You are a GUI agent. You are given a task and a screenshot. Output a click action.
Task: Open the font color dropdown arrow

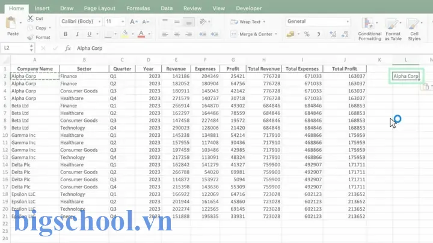tap(149, 34)
